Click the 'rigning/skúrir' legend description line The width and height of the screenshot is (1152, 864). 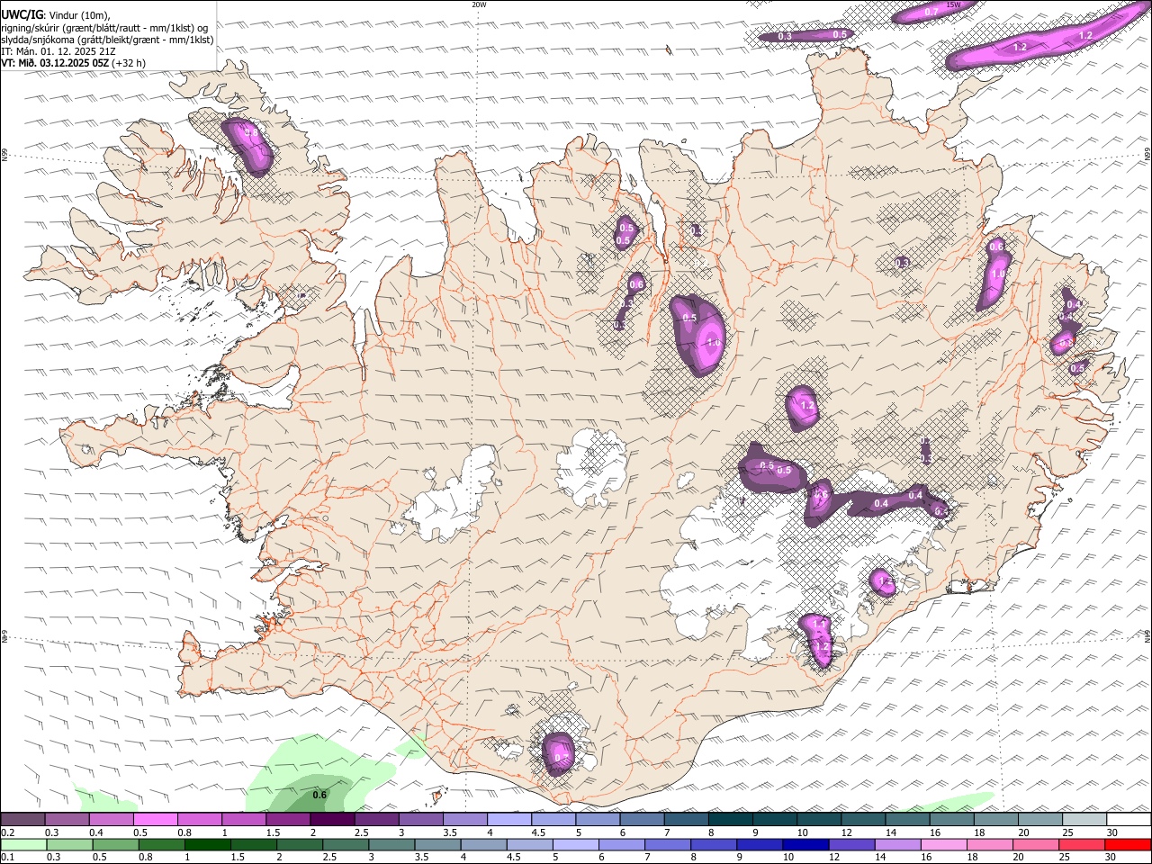104,27
